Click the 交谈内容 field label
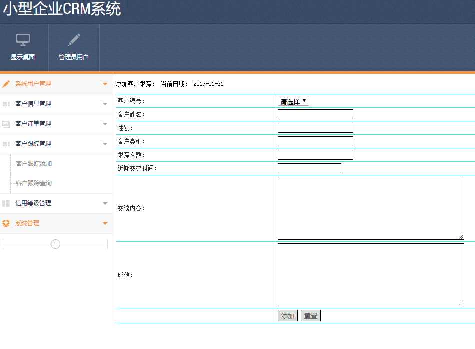 coord(131,208)
